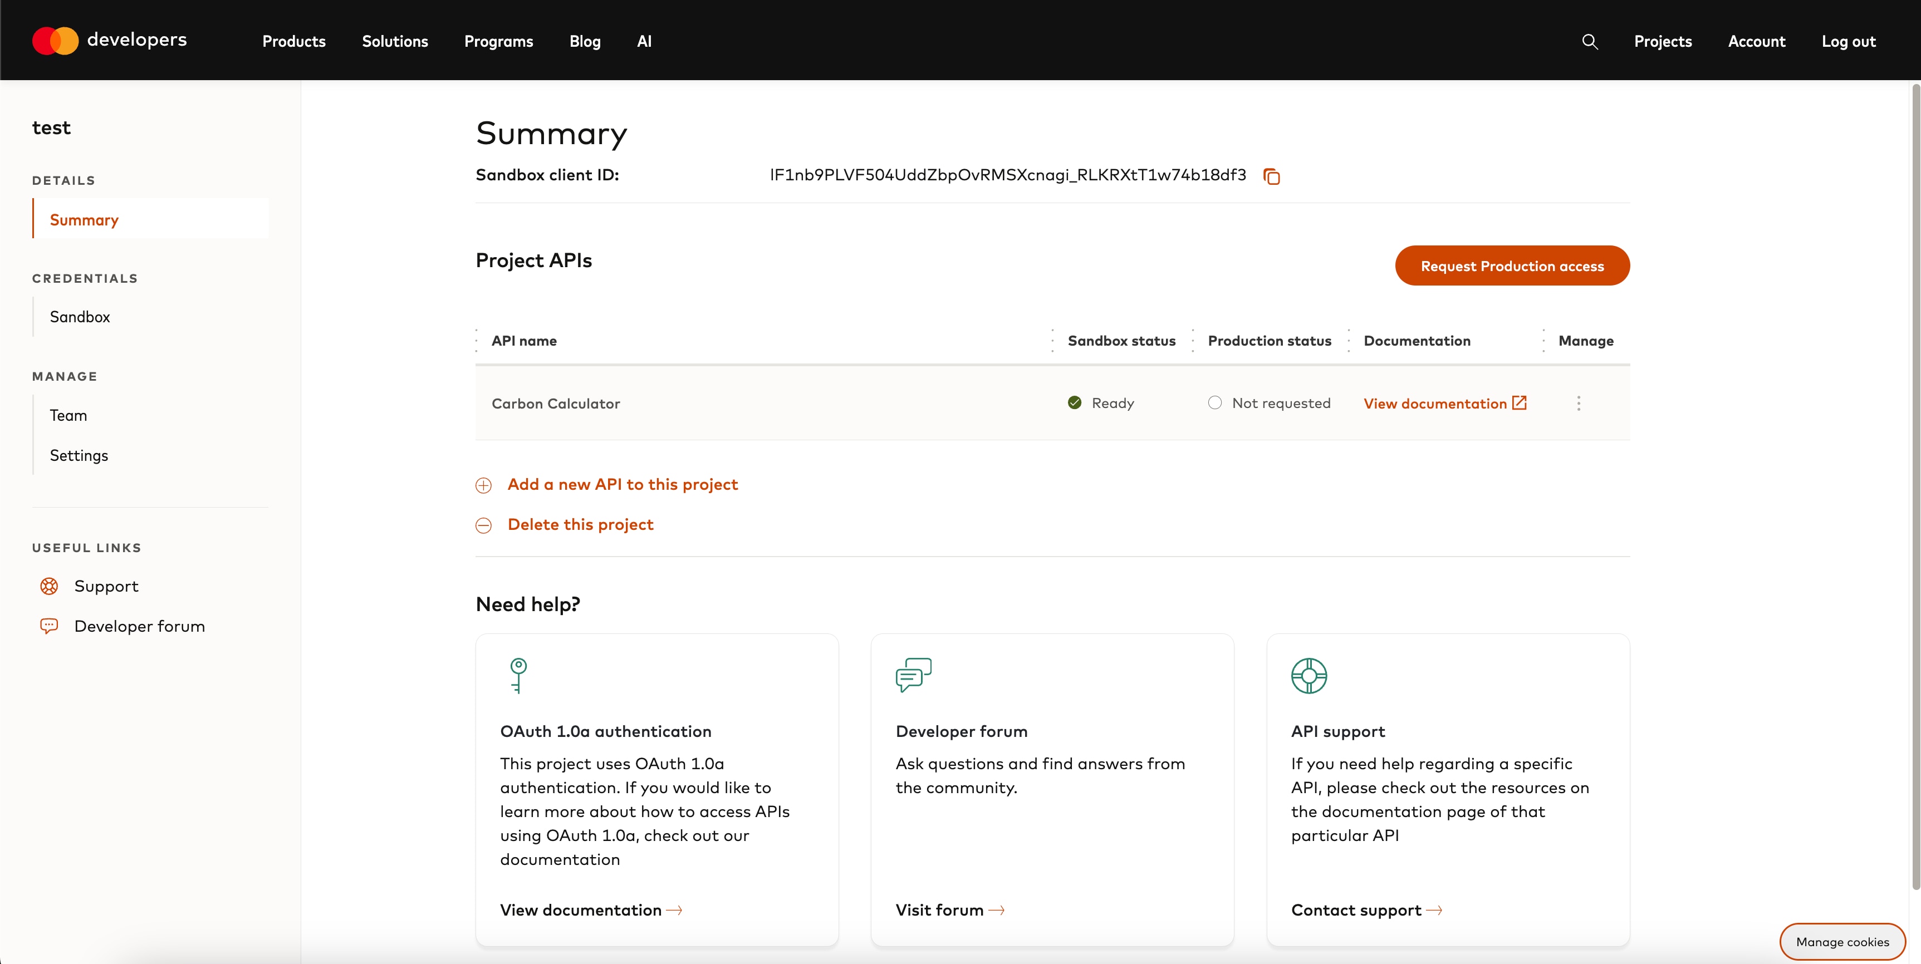Click the Not requested production status circle
The image size is (1921, 964).
click(1215, 402)
